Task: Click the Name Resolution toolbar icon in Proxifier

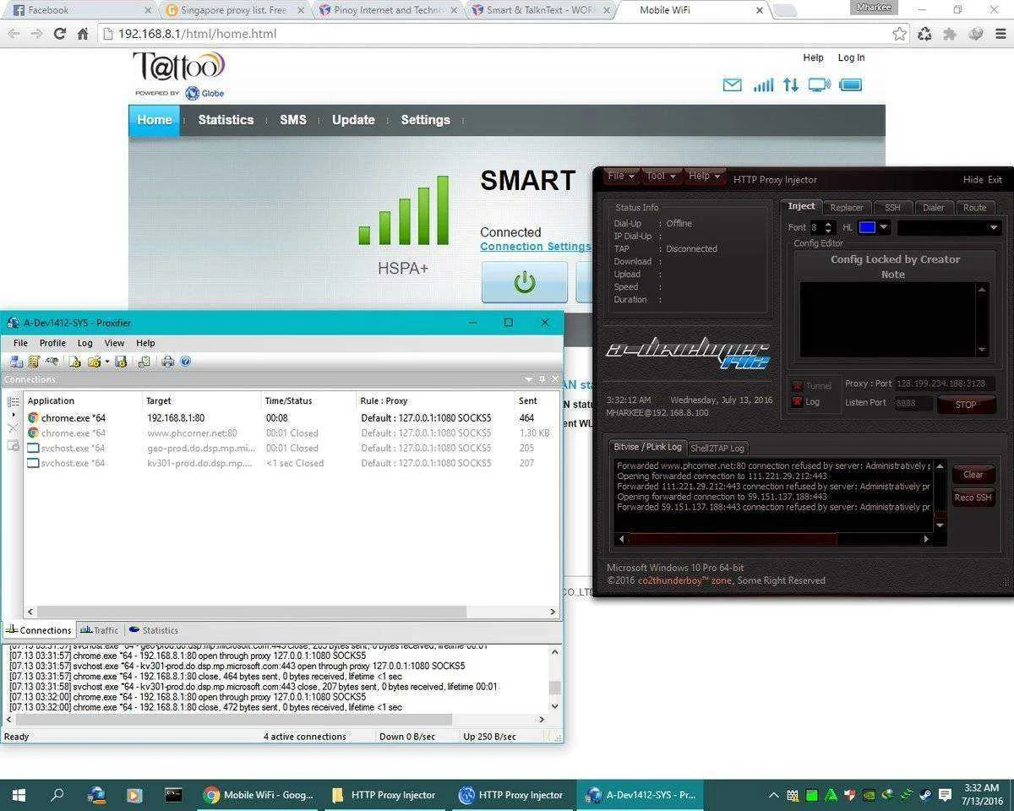Action: 52,362
